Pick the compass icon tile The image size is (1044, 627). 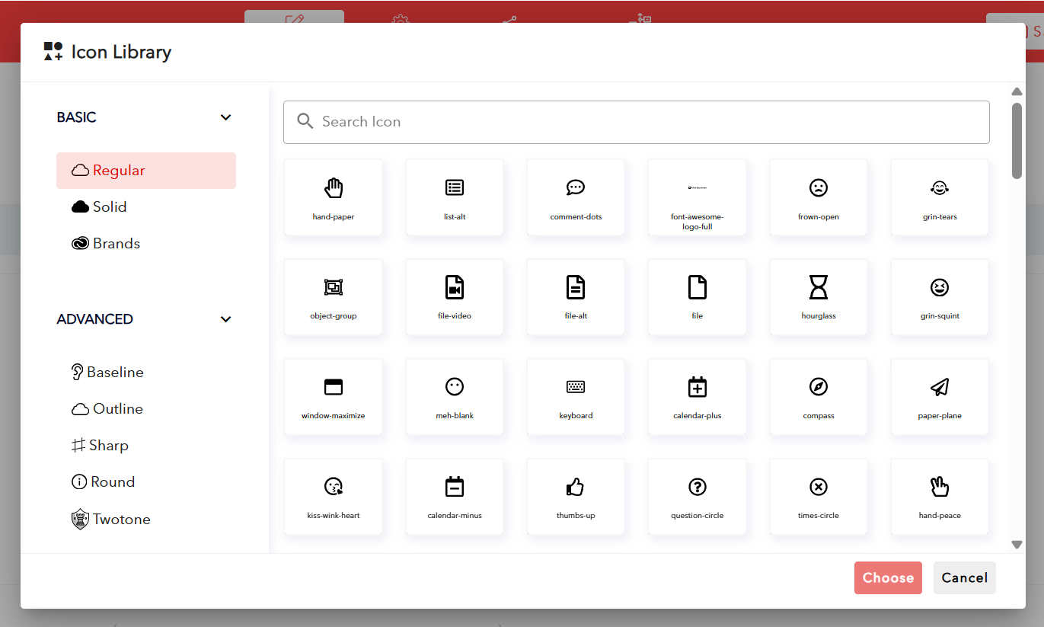(818, 396)
